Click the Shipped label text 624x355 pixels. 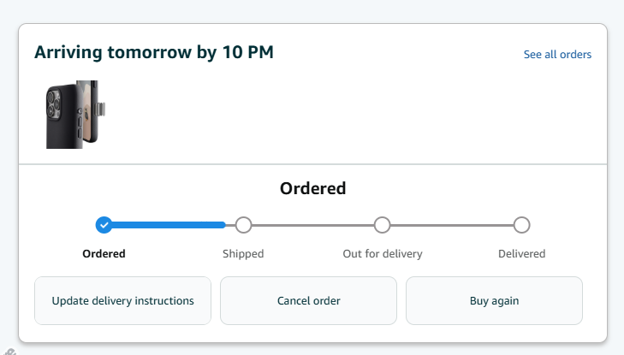[x=243, y=254]
